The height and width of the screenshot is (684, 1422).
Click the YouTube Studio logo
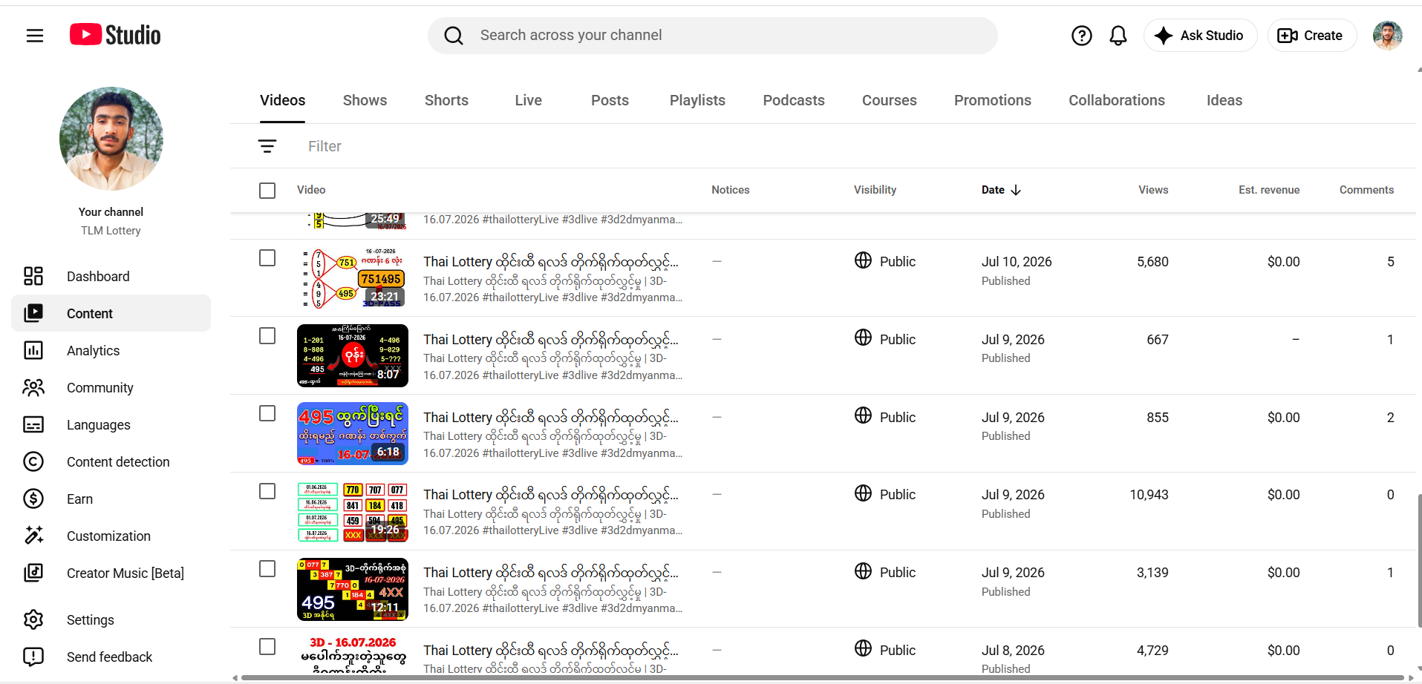tap(115, 35)
